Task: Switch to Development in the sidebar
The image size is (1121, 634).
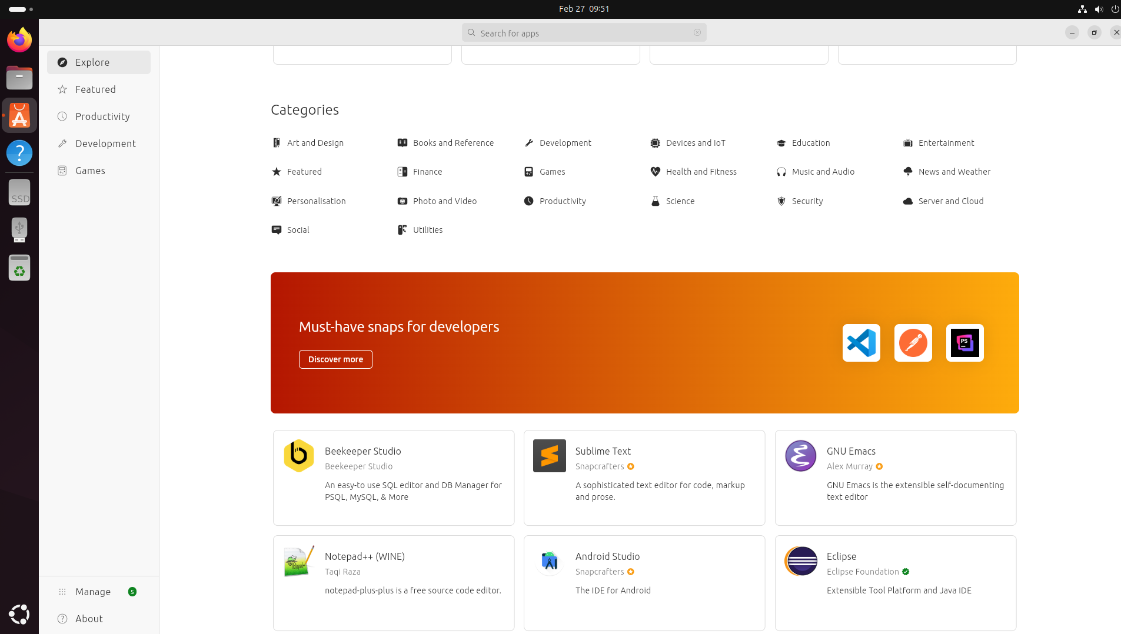Action: pos(99,144)
